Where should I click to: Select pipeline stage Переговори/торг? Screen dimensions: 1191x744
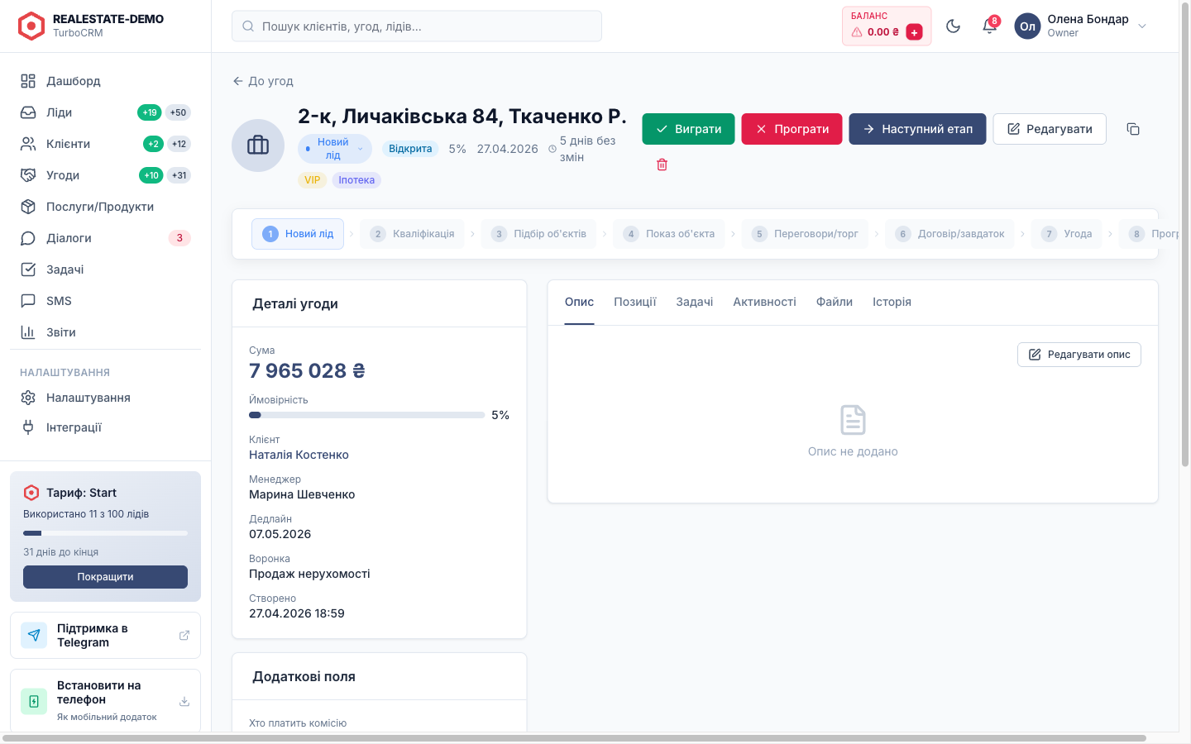(x=805, y=234)
